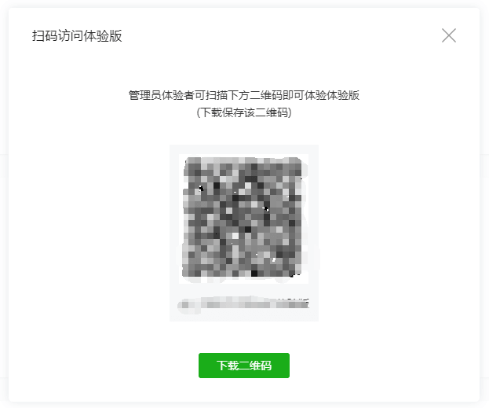
Task: Click the dimmed page strip right of the dialog
Action: (484, 204)
